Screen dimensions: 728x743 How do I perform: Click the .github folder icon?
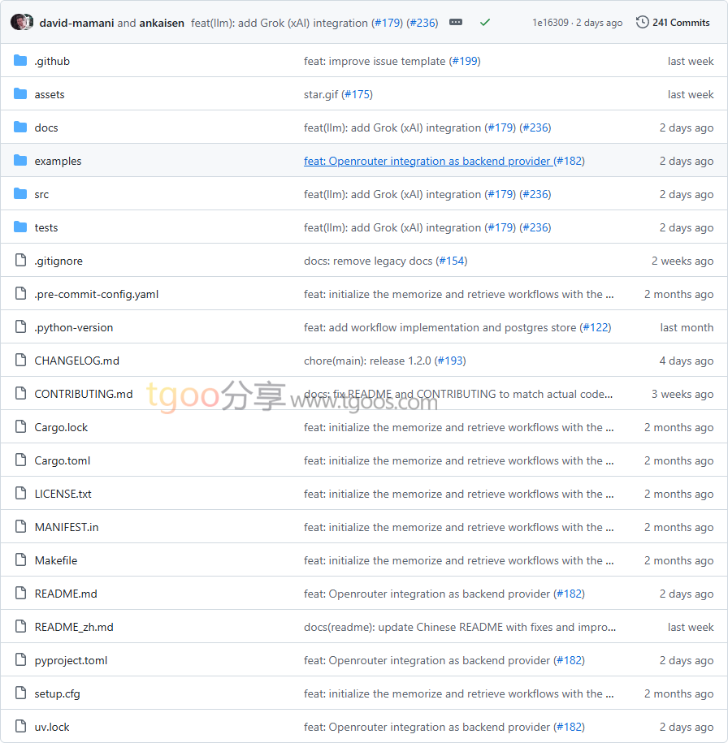click(x=20, y=61)
